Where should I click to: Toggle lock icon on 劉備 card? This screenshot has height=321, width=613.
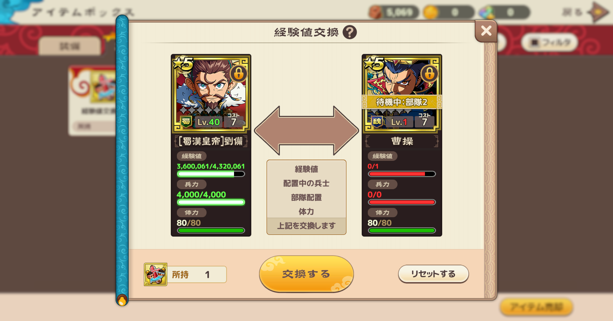point(238,74)
